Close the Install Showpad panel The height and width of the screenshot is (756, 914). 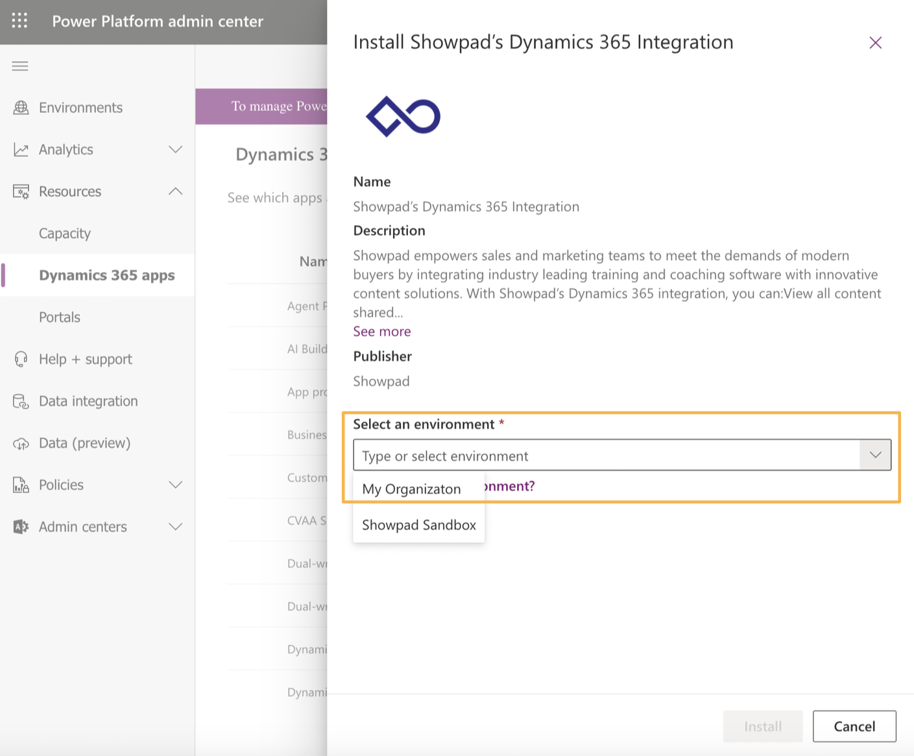tap(875, 43)
